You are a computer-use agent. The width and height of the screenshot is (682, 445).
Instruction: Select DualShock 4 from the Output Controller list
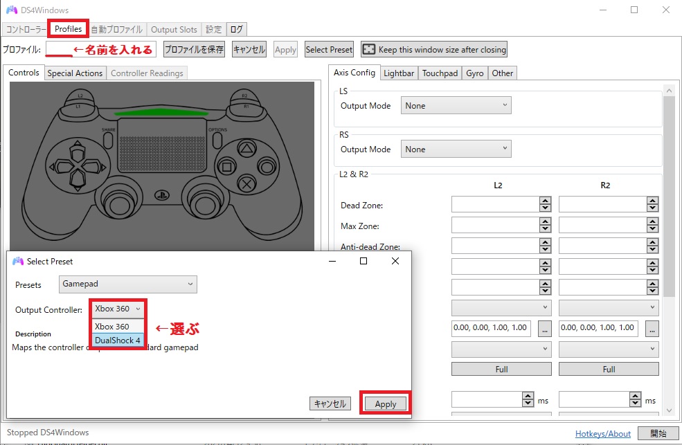pyautogui.click(x=118, y=340)
